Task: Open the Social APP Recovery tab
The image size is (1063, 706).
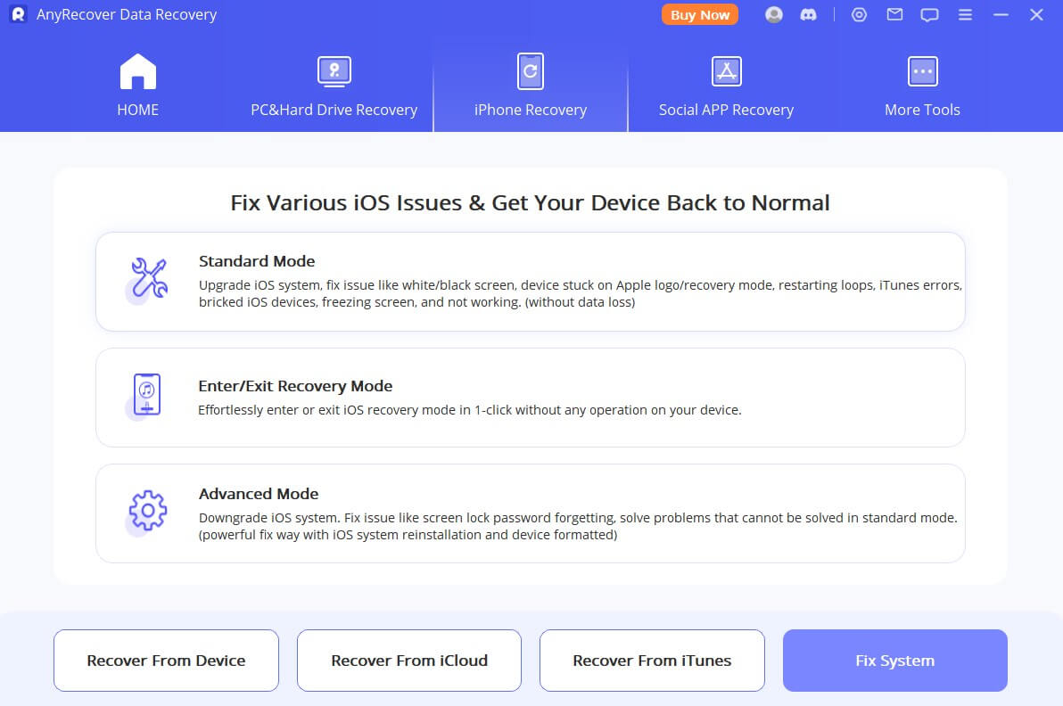Action: pyautogui.click(x=726, y=86)
